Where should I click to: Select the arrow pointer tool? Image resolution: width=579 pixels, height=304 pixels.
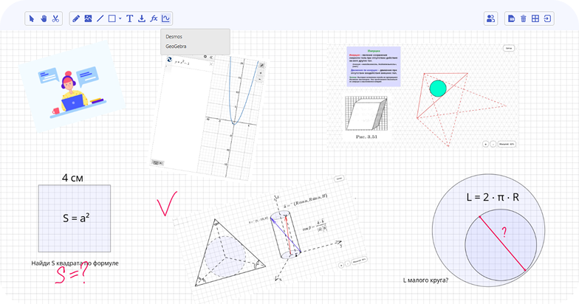coord(32,18)
